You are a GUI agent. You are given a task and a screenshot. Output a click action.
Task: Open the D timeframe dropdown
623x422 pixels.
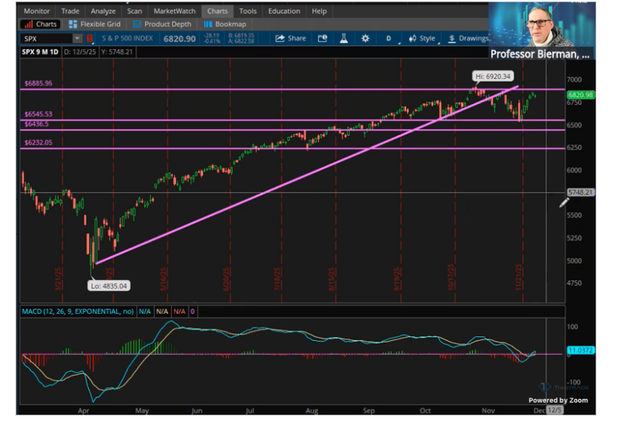pyautogui.click(x=388, y=39)
